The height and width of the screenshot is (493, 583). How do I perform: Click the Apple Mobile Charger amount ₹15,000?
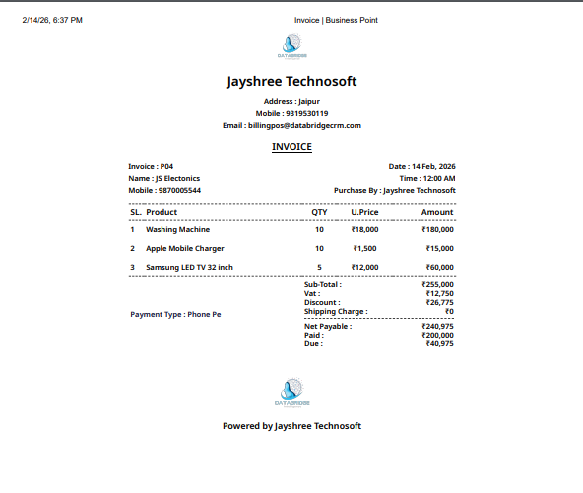[440, 249]
